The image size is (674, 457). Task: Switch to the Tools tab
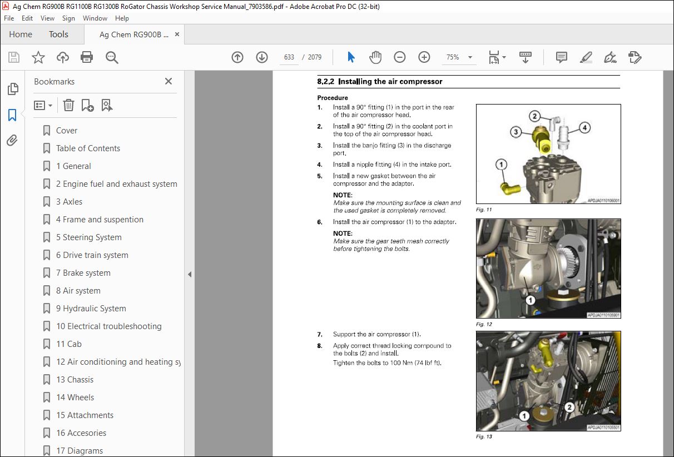click(58, 34)
